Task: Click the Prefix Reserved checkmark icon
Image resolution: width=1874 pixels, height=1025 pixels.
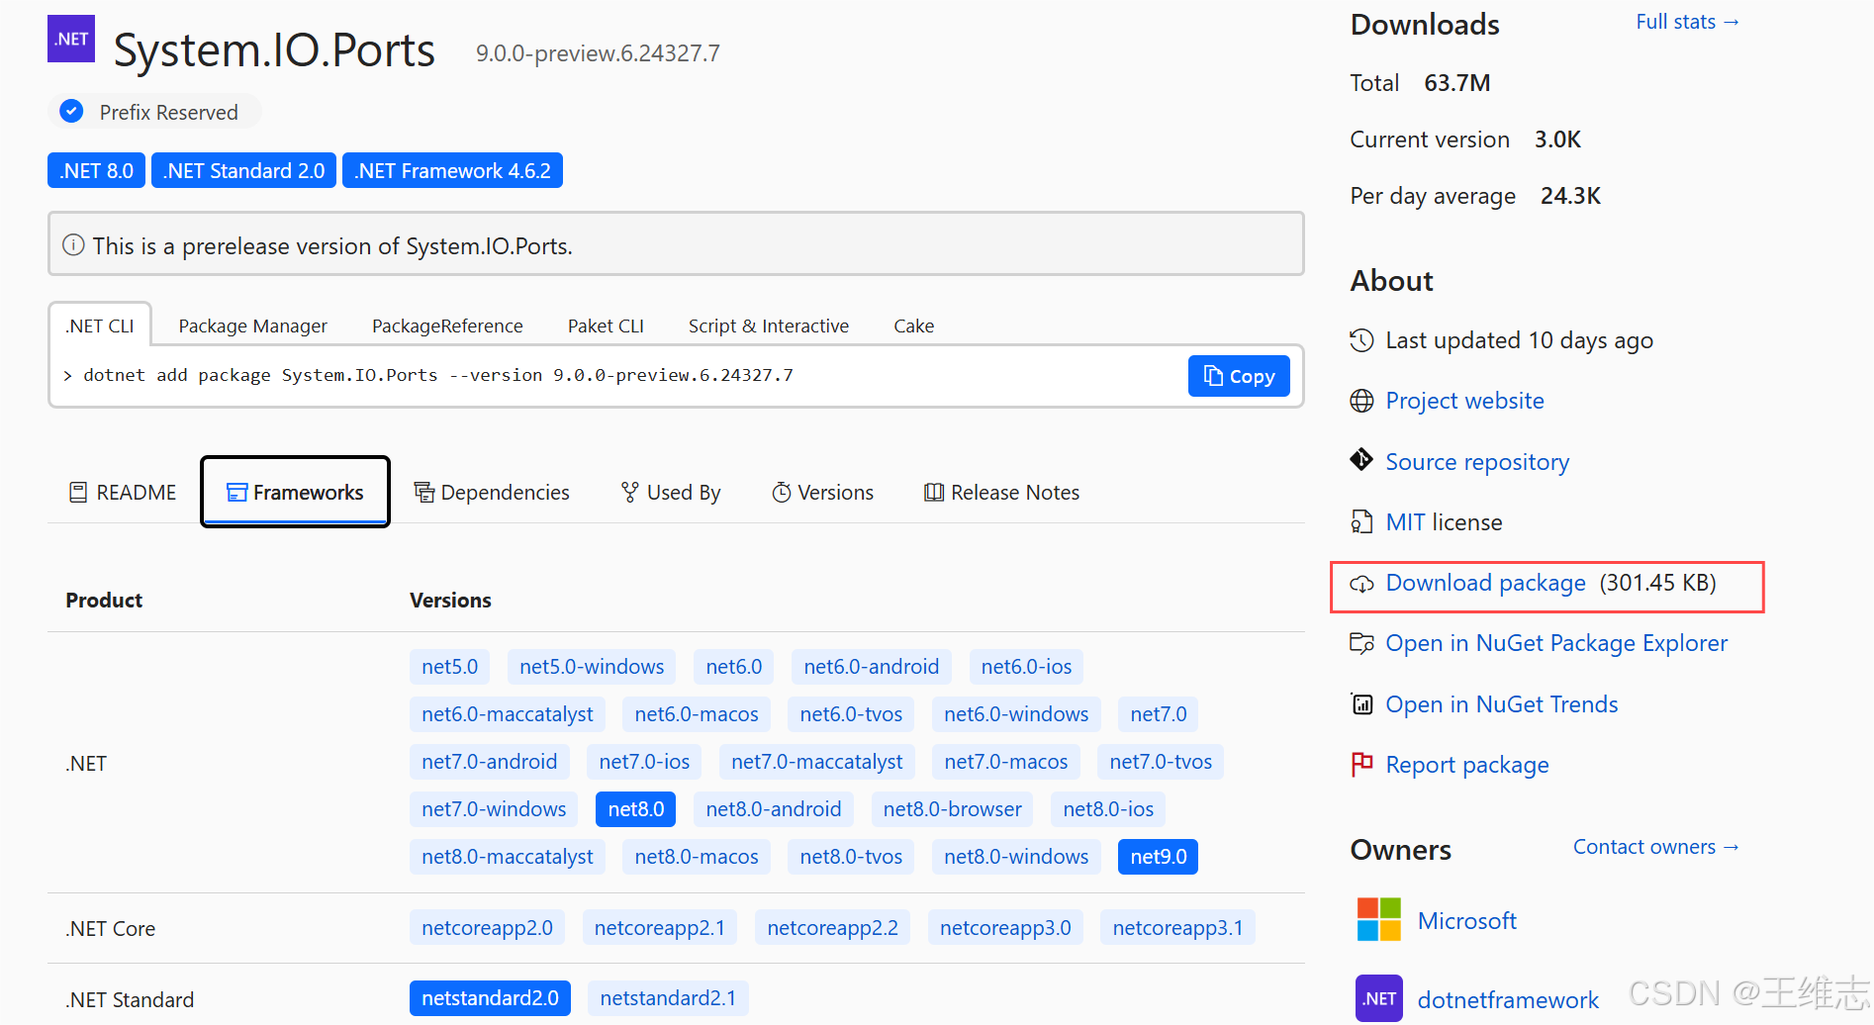Action: (71, 112)
